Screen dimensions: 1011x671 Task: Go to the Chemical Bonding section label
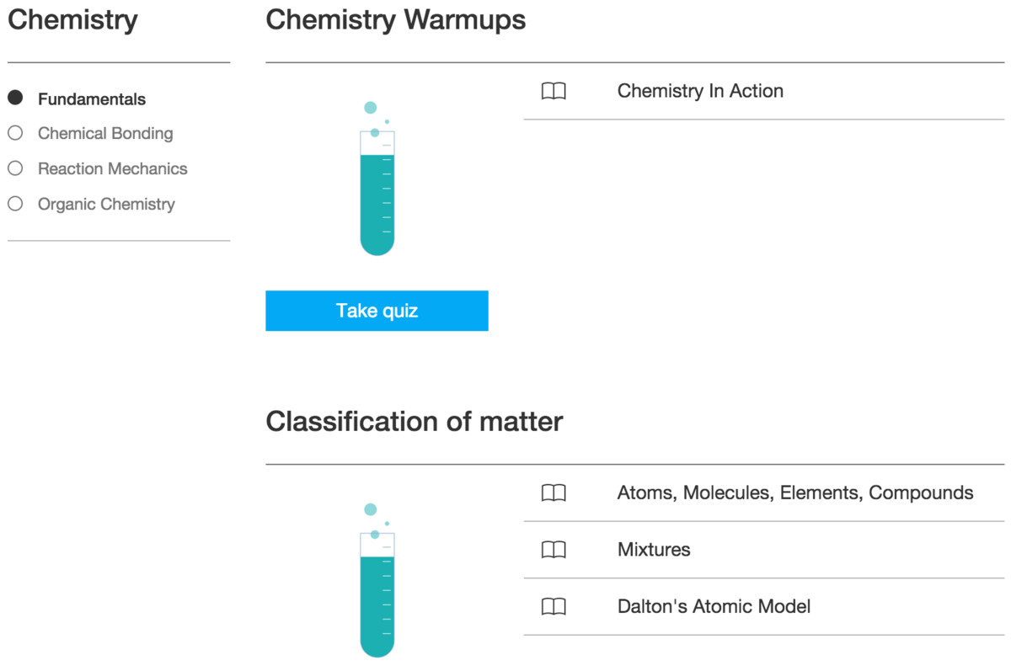105,133
